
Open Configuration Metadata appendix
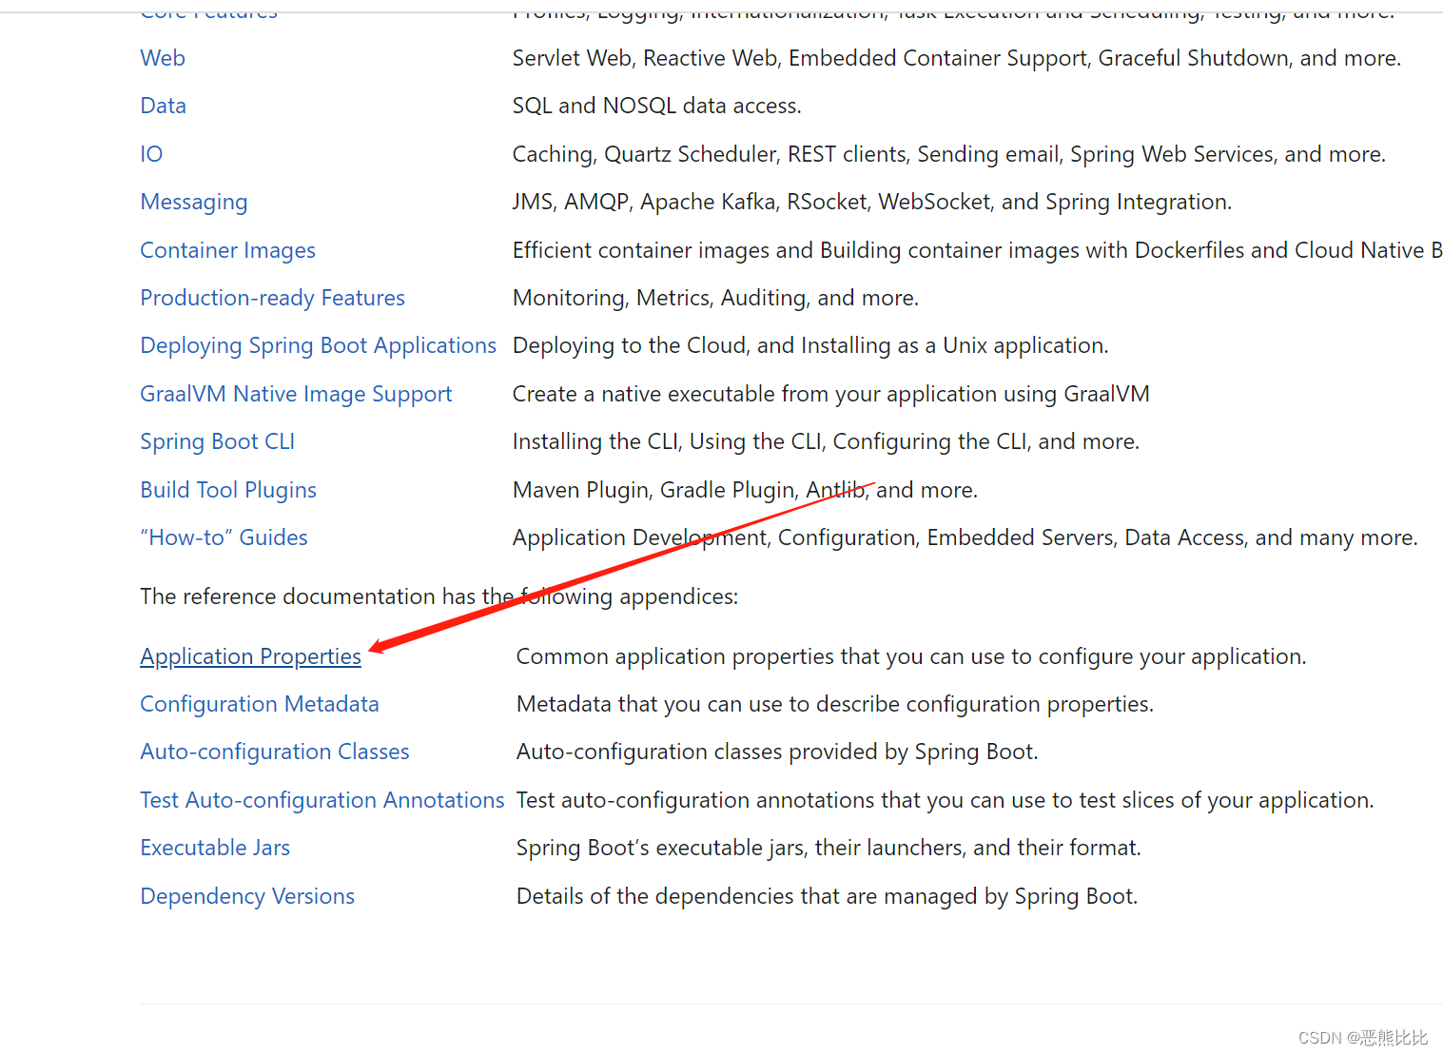pos(260,704)
